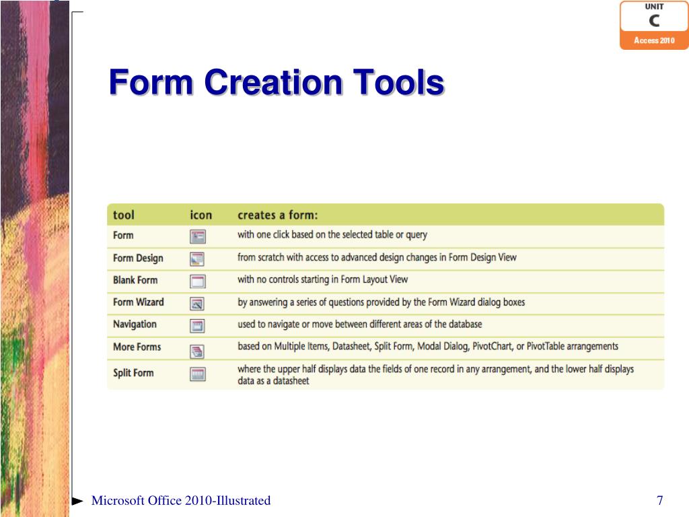Click the 'tool' column header
This screenshot has height=517, width=689.
pos(124,215)
